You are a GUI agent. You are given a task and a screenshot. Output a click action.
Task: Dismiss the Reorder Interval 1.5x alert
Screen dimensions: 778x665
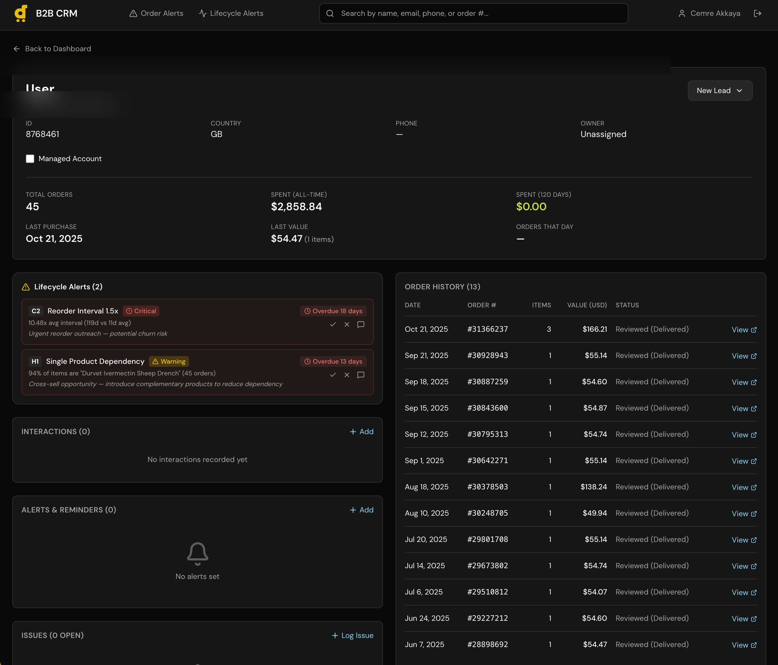347,325
